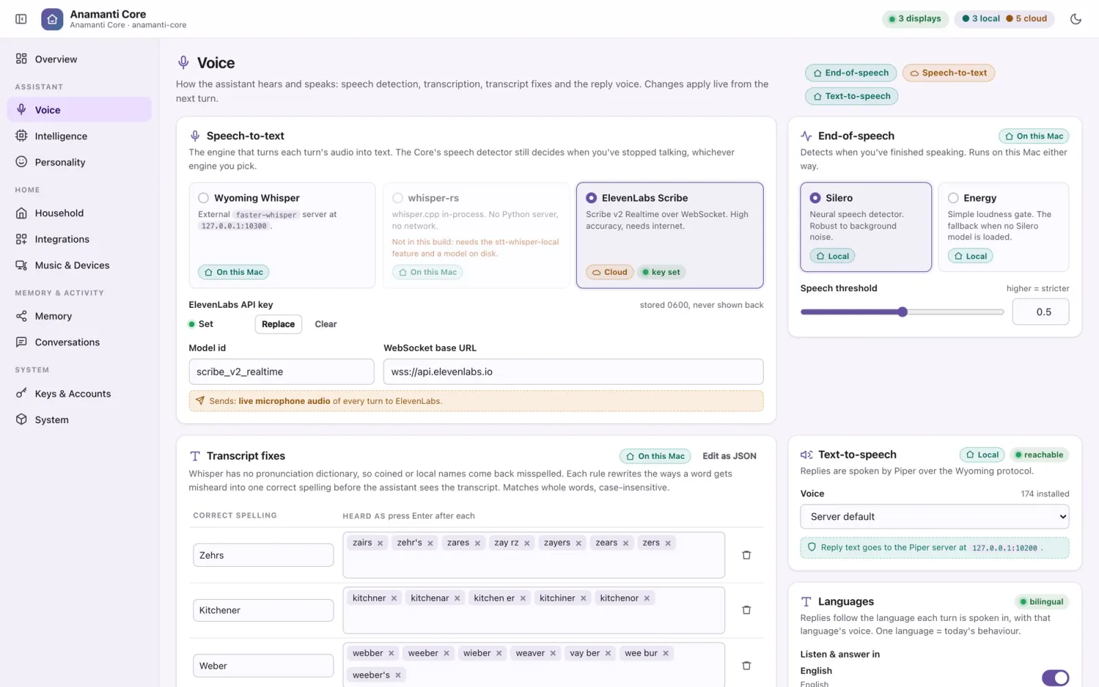Viewport: 1099px width, 687px height.
Task: Click the WebSocket base URL field
Action: click(x=574, y=372)
